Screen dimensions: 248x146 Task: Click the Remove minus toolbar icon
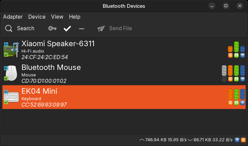coord(82,29)
